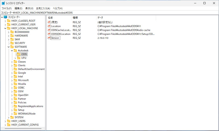Collapse the SOFTWARE key
This screenshot has width=219, height=131.
9,47
